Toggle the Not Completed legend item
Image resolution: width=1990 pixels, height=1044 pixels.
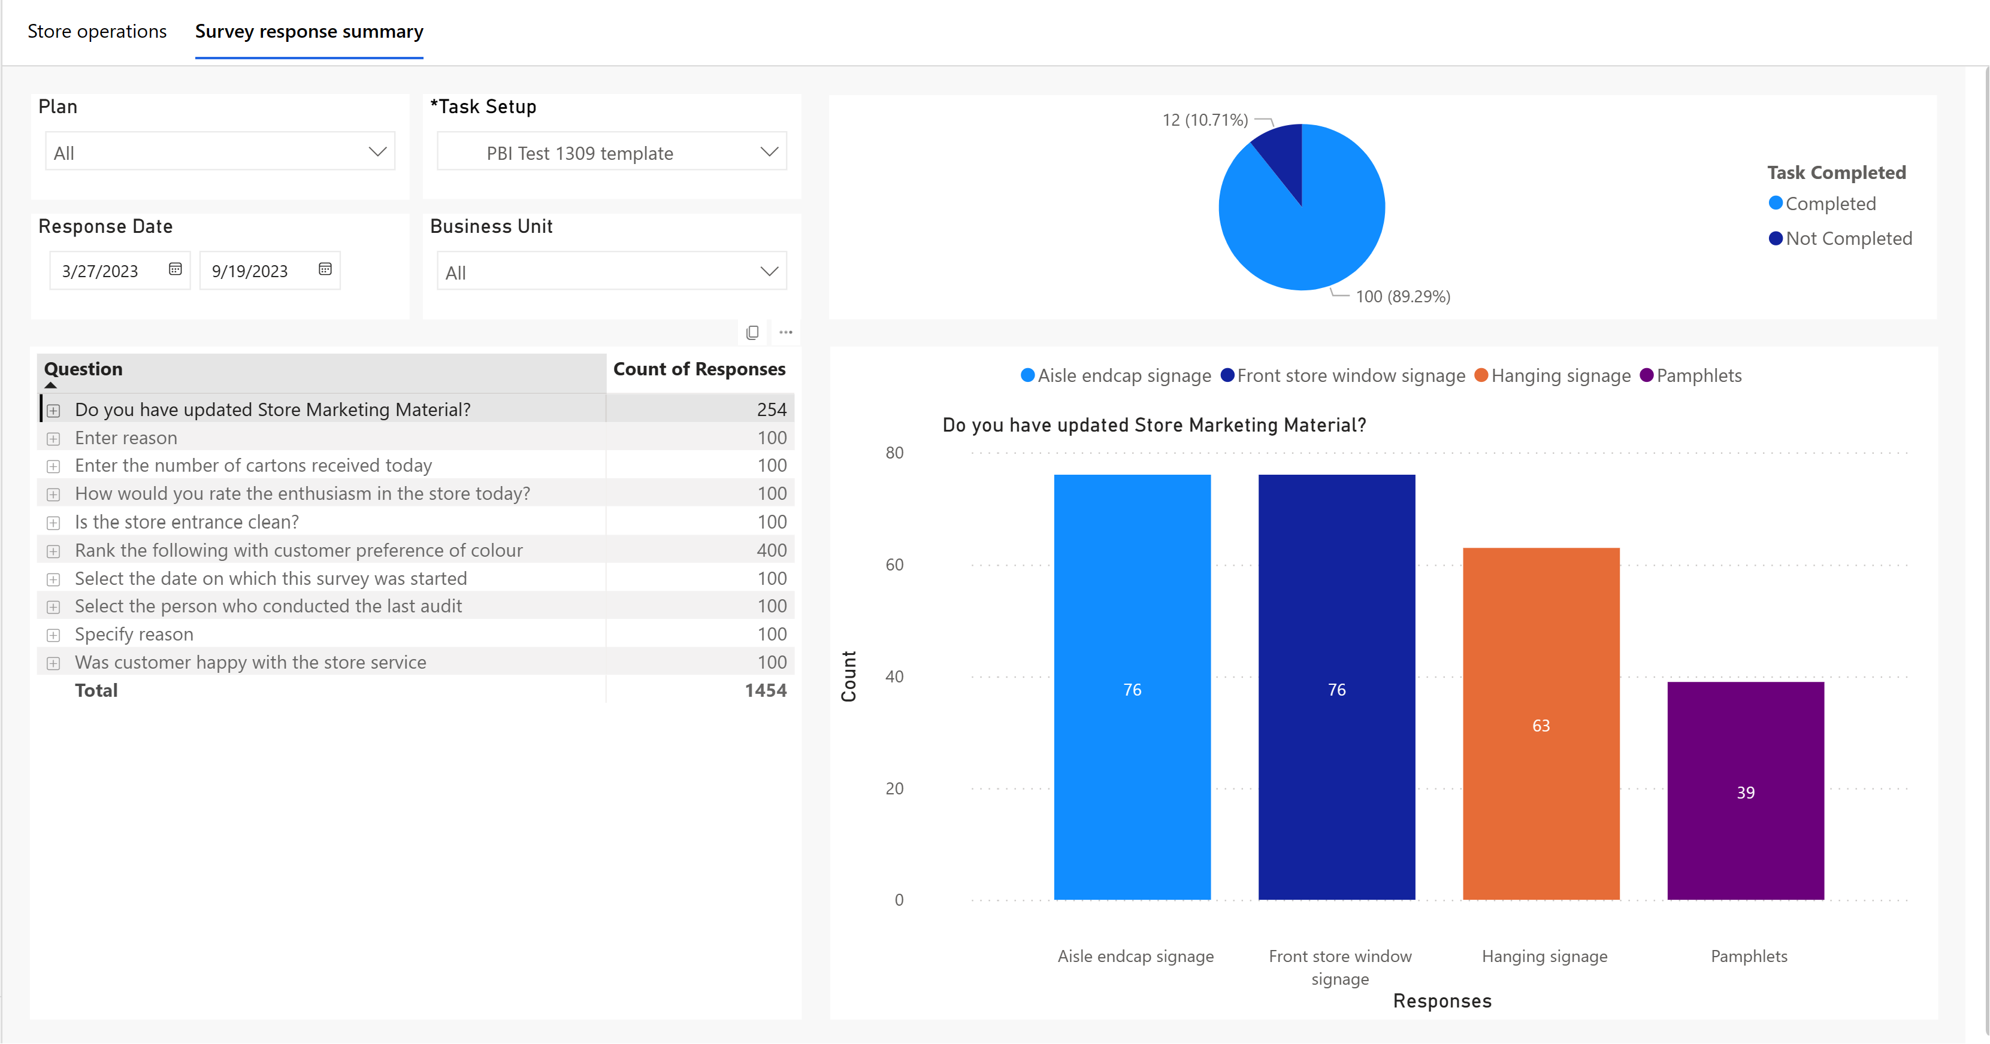click(x=1841, y=239)
